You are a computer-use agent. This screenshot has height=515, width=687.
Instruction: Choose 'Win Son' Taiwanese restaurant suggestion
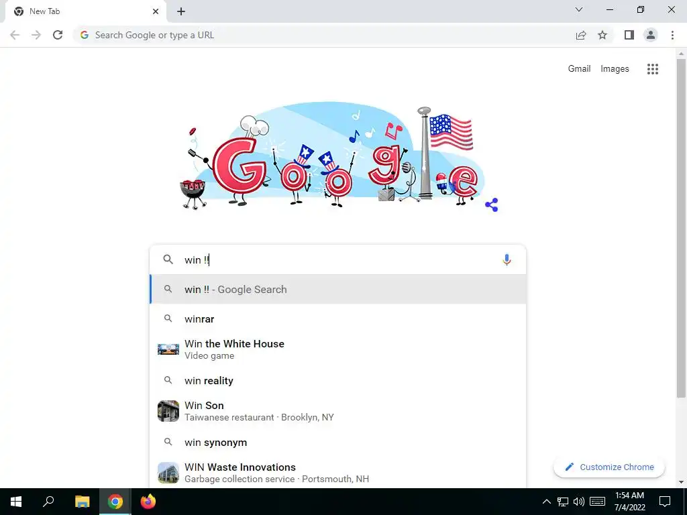[338, 411]
